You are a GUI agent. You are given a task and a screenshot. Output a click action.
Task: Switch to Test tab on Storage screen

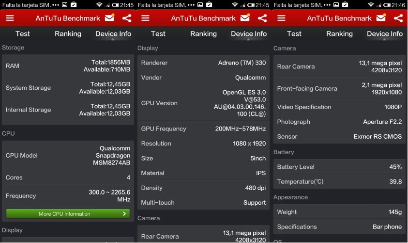(x=22, y=34)
